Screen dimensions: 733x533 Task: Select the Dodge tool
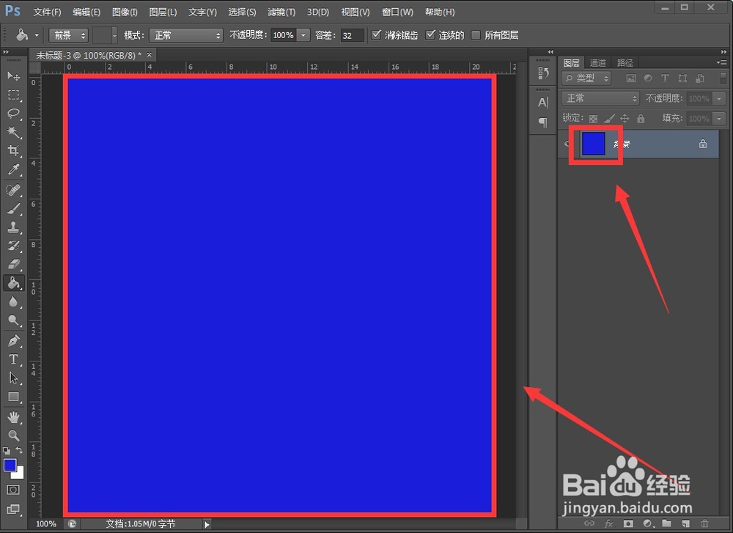click(13, 320)
